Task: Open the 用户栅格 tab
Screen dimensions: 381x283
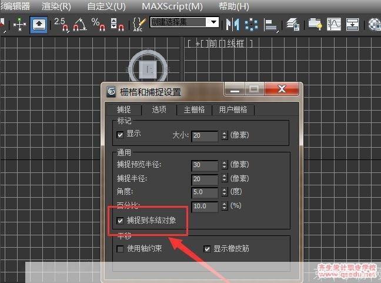Action: coord(233,109)
